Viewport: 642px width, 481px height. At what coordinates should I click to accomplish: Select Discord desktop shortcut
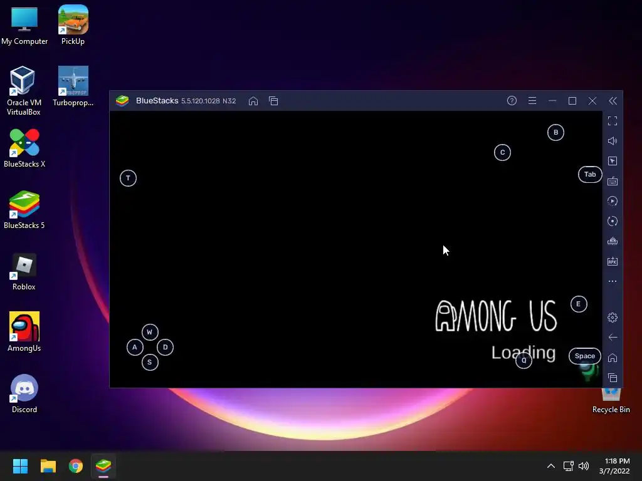coord(24,393)
